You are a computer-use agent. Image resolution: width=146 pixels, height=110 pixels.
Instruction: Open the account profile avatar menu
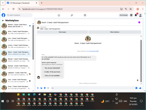point(140,15)
